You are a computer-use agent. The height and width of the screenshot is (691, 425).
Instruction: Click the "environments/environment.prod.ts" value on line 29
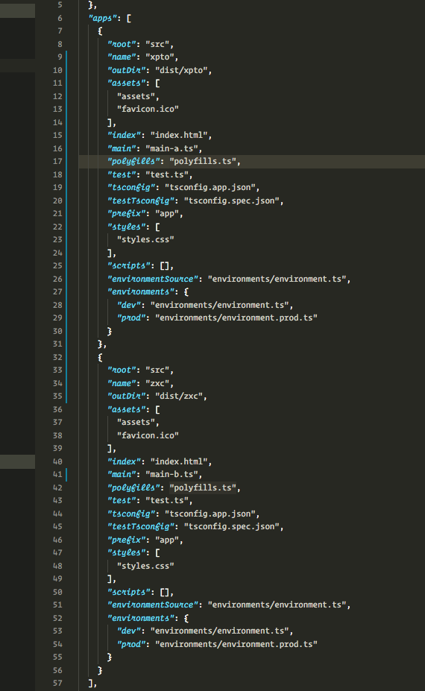236,318
